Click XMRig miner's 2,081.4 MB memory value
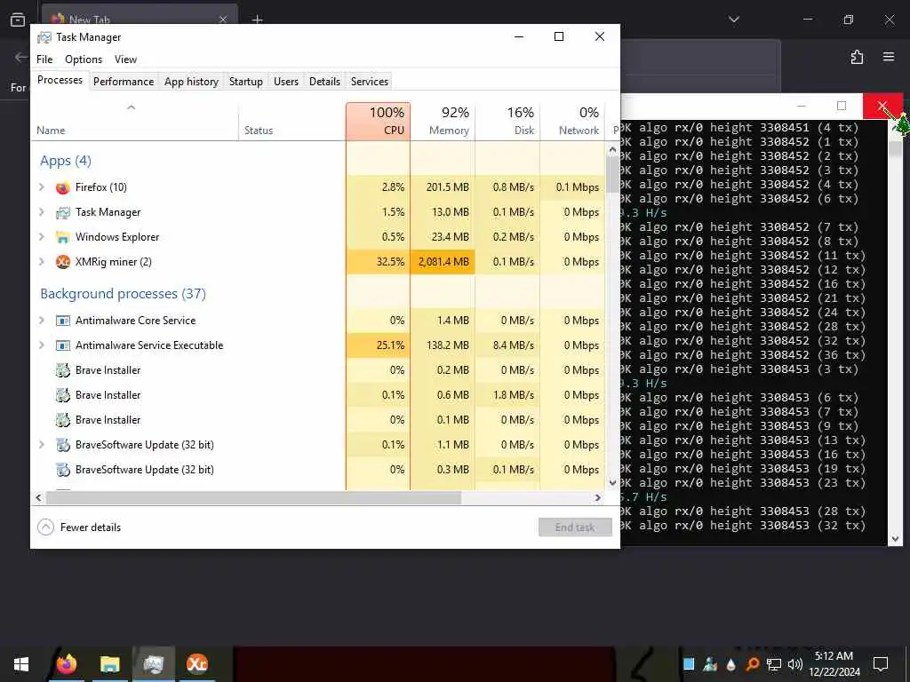 tap(443, 262)
